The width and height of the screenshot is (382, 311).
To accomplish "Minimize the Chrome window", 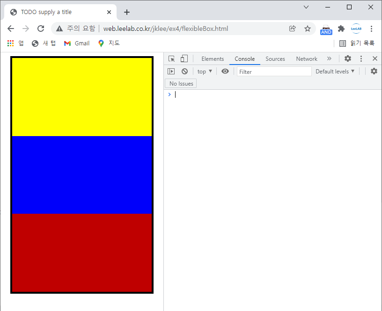I will pos(328,7).
